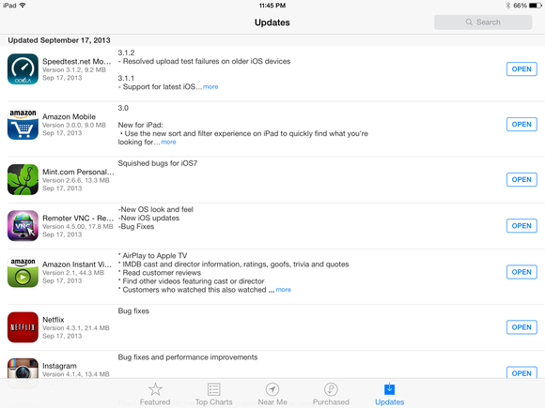The height and width of the screenshot is (408, 545).
Task: Open the Mint.com Personal app
Action: (x=522, y=179)
